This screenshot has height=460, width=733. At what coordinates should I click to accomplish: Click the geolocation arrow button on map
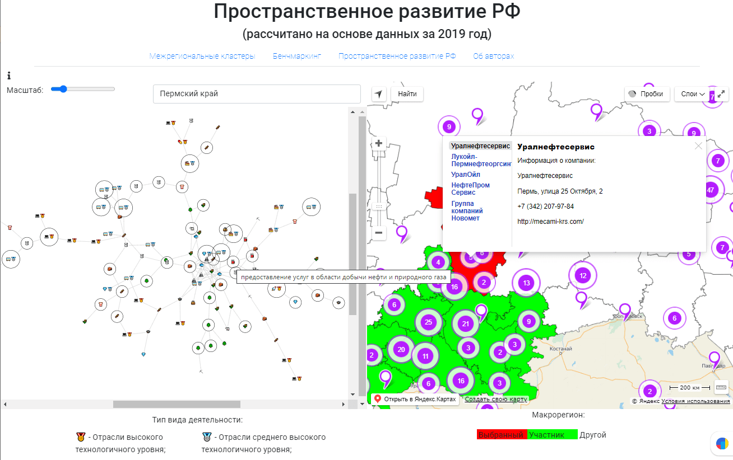(x=379, y=94)
